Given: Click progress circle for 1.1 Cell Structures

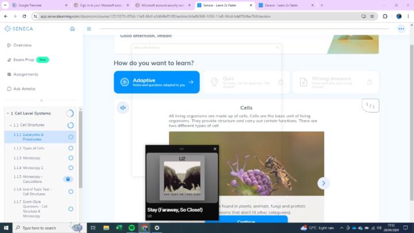Looking at the screenshot, I should (71, 125).
